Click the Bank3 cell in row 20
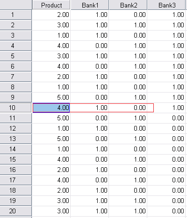This screenshot has width=187, height=218. [x=166, y=211]
